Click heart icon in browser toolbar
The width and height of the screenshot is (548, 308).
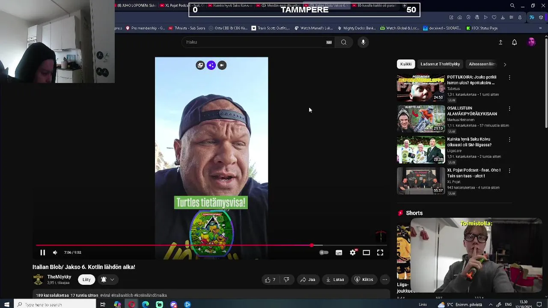click(x=494, y=18)
